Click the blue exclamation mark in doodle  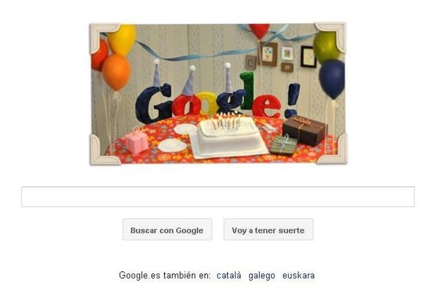(292, 100)
